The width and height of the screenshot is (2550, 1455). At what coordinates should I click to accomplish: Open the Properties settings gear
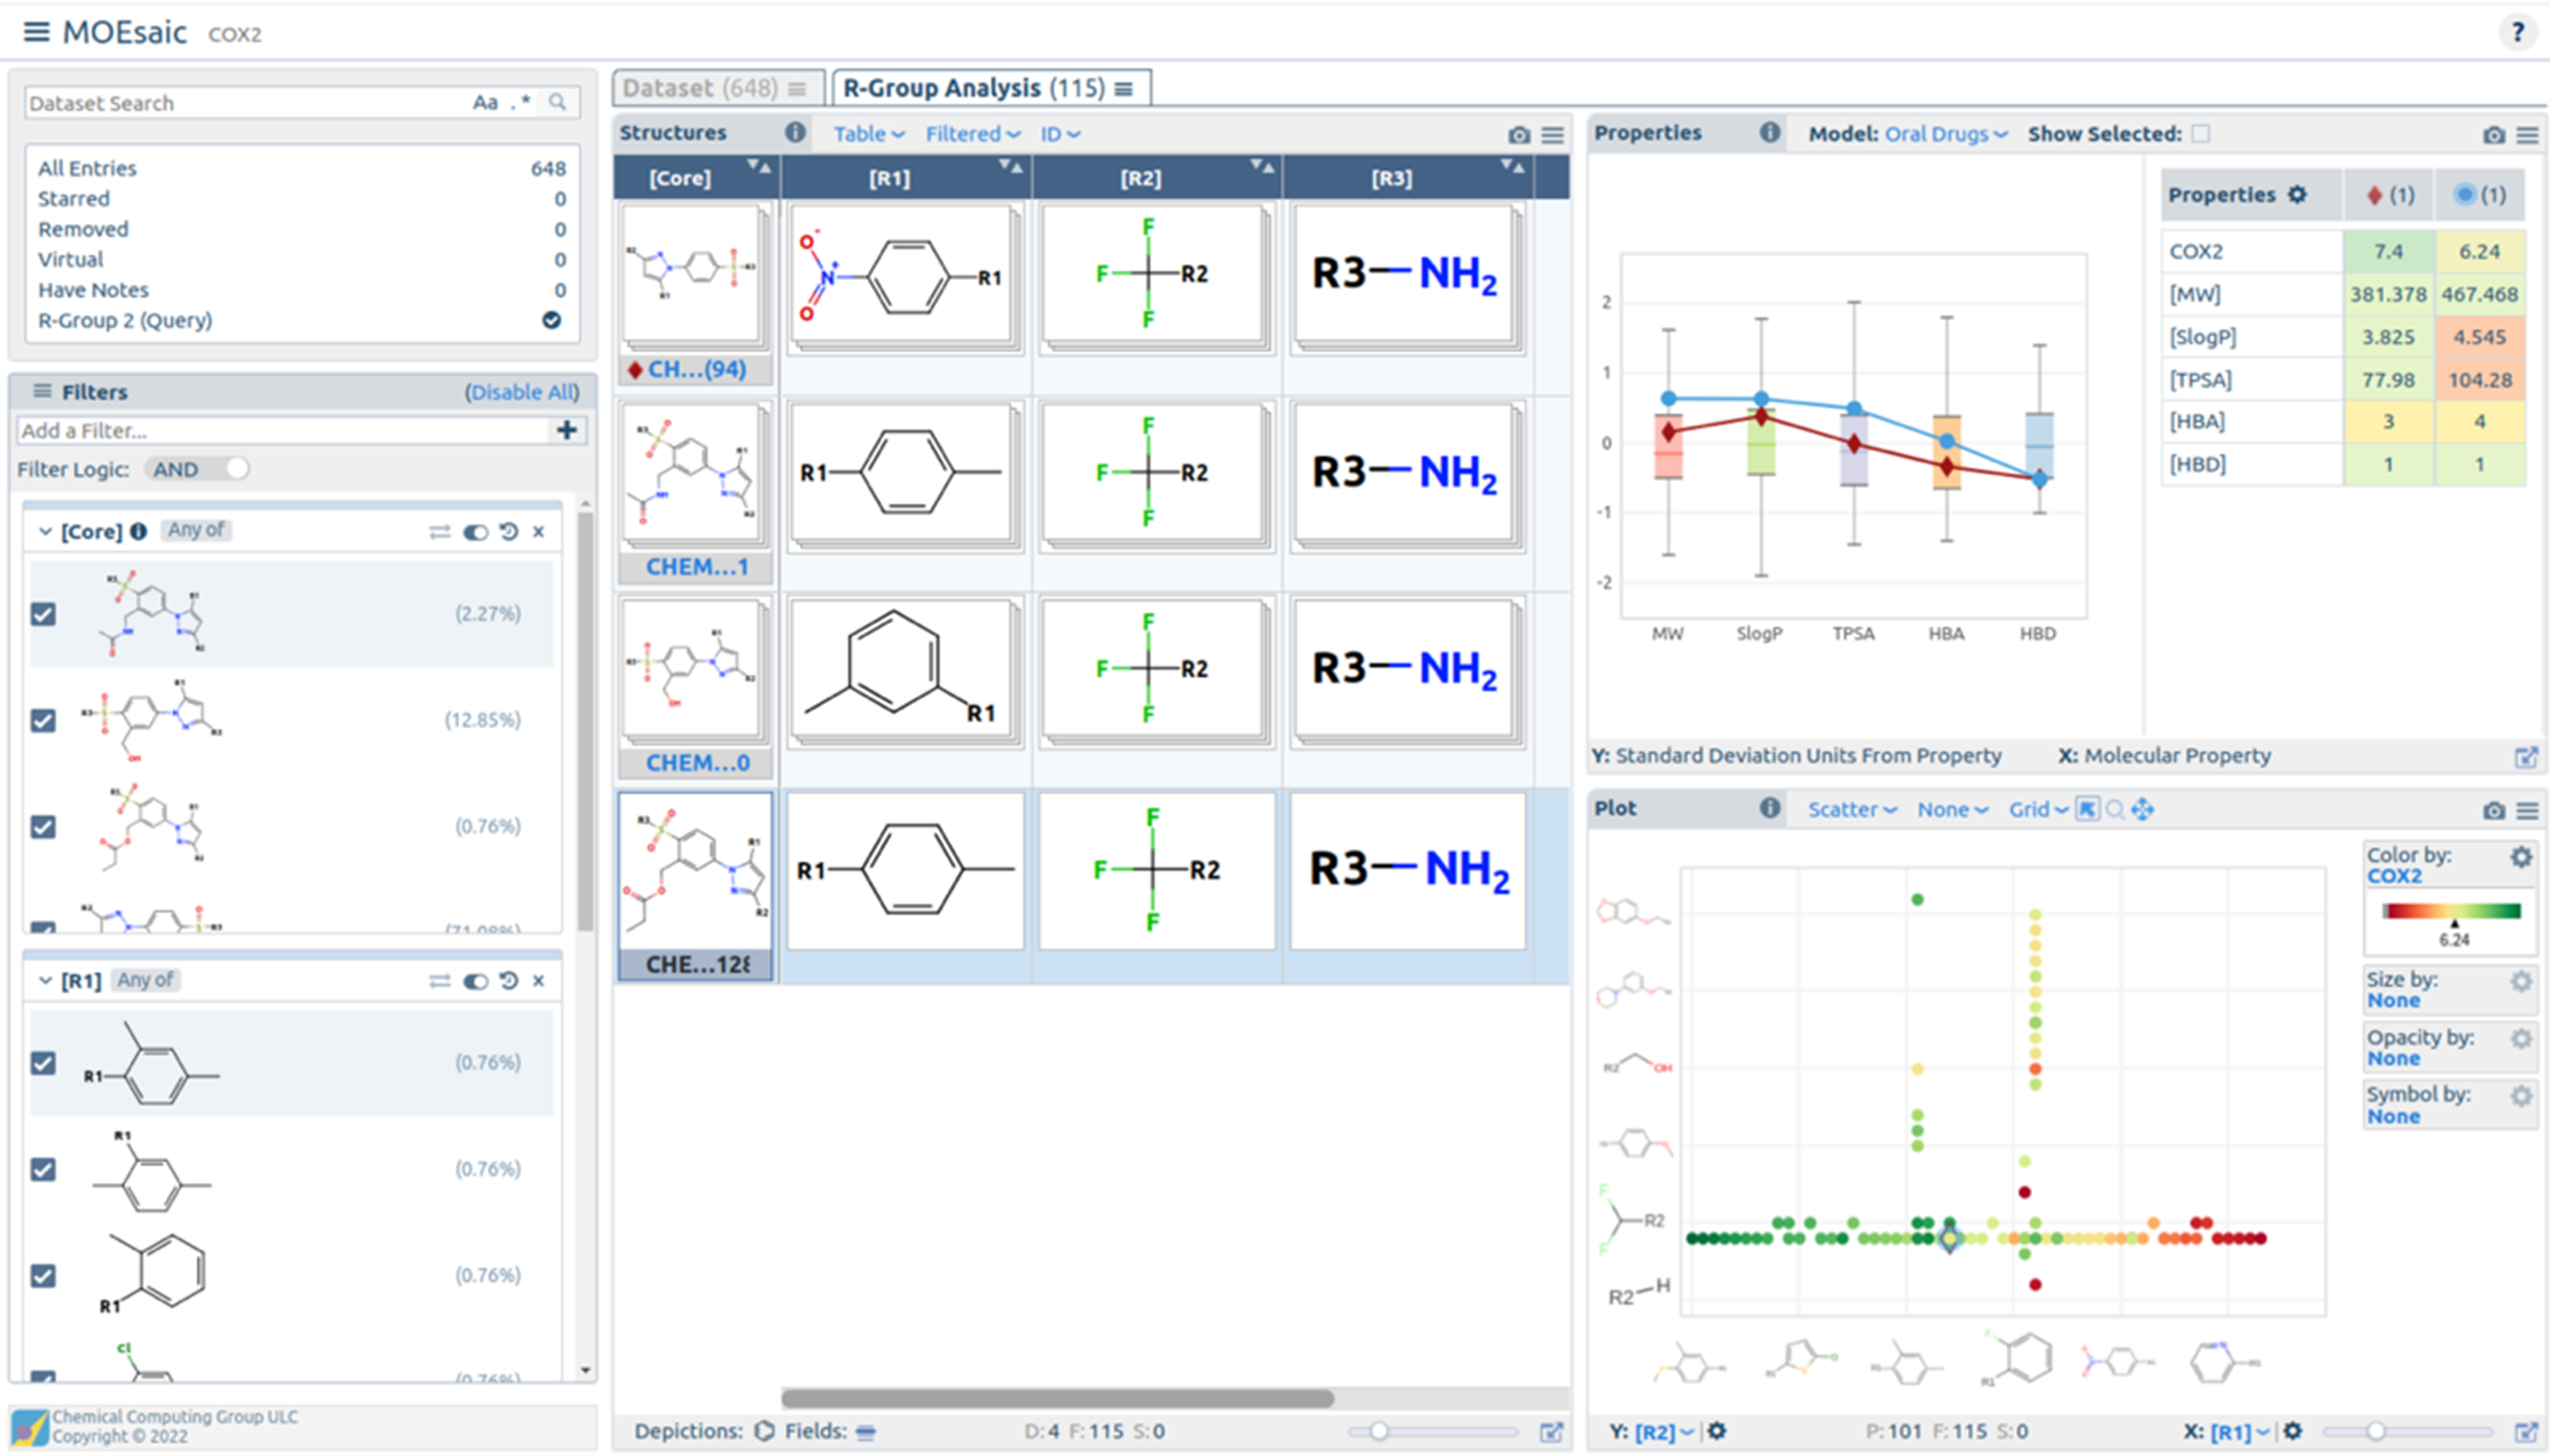click(x=2297, y=194)
